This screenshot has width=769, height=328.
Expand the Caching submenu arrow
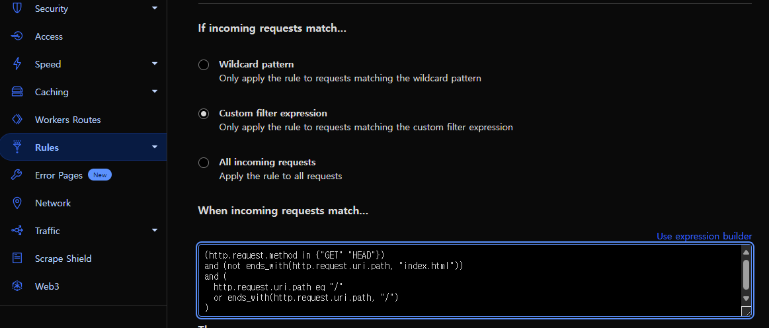click(x=155, y=91)
